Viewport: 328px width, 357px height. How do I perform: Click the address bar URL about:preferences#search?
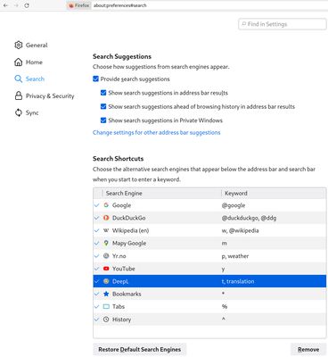(x=119, y=5)
